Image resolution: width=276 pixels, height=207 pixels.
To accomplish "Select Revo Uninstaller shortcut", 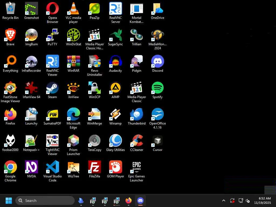I will pyautogui.click(x=95, y=61).
